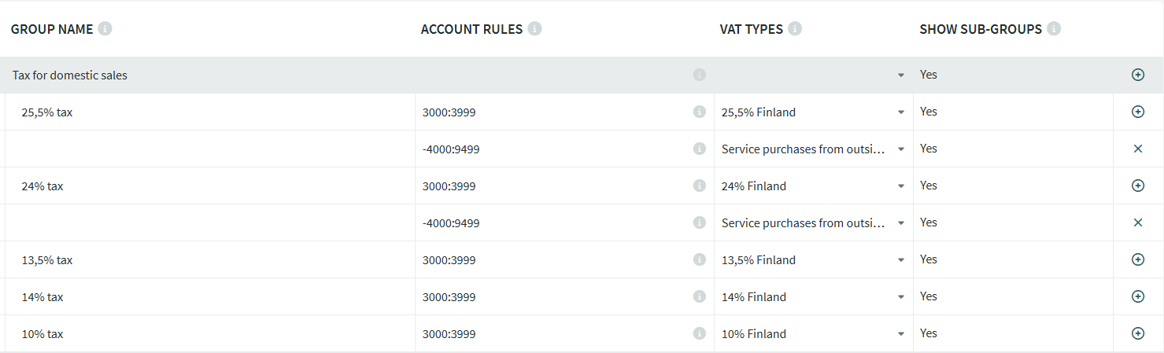Click info icon beside SHOW SUB-GROUPS header
The width and height of the screenshot is (1164, 353).
tap(1054, 29)
